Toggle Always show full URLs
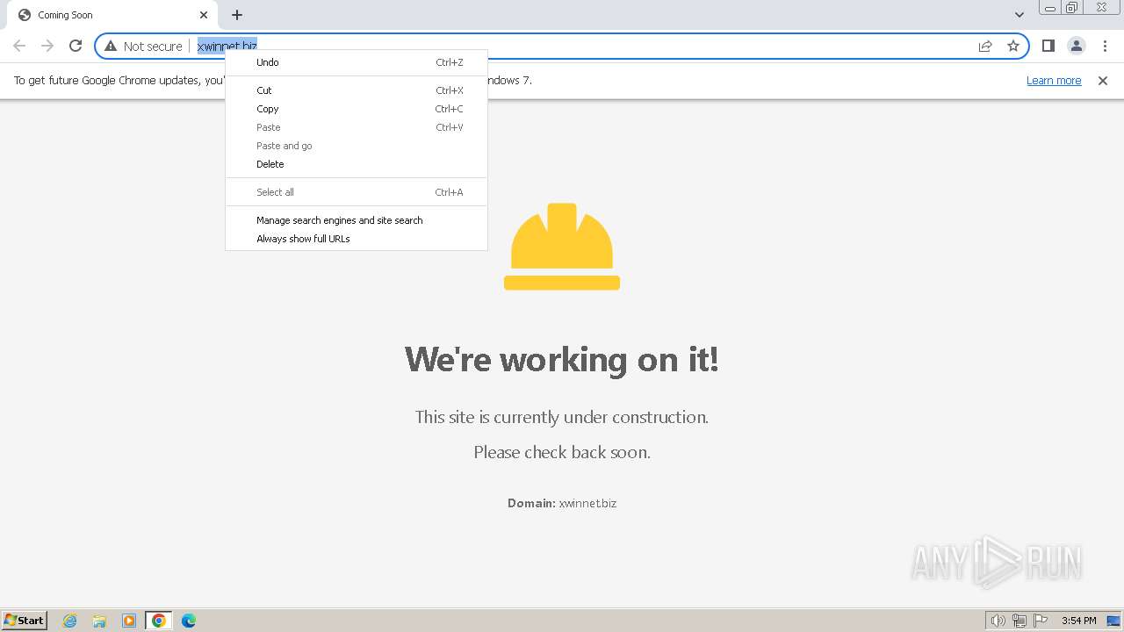The width and height of the screenshot is (1124, 632). (357, 239)
